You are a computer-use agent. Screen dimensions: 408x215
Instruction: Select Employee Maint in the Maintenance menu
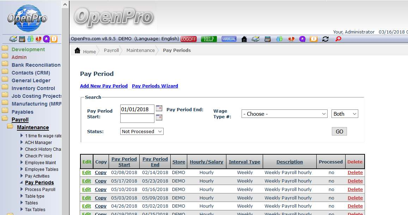(x=40, y=163)
